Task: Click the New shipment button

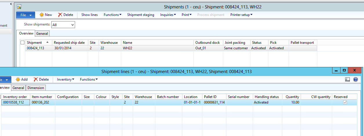Action: [x=46, y=15]
